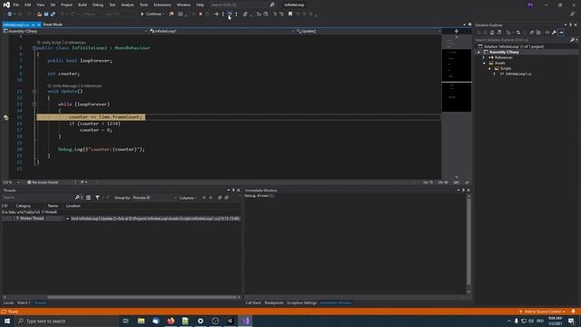
Task: Collapse the Scripts folder node
Action: tap(489, 69)
